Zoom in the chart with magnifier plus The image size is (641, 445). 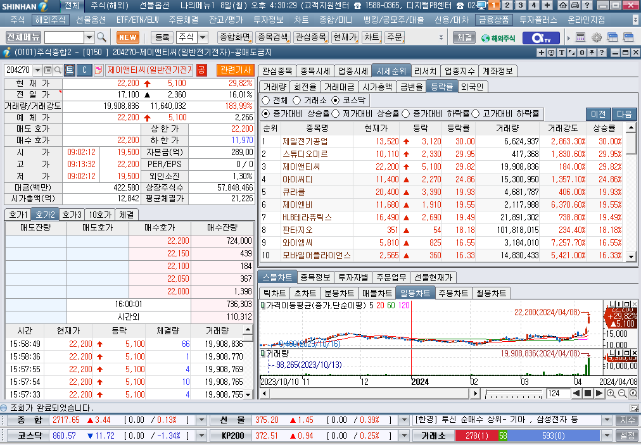point(611,394)
